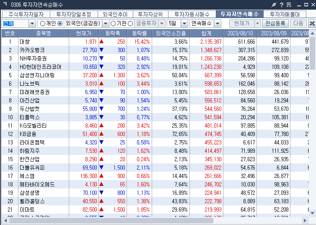The height and width of the screenshot is (225, 316).
Task: Select the NH투자증권 stock name
Action: pos(33,58)
